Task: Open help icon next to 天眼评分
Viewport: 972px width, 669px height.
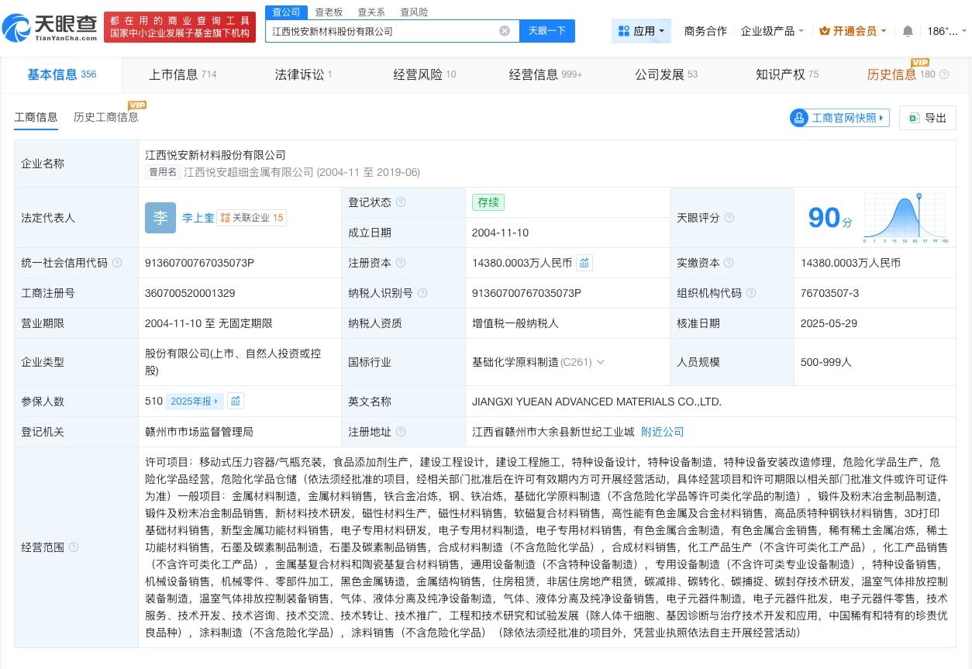Action: tap(729, 218)
